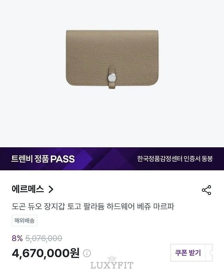Click the 4,670,000원 sale price
Image resolution: width=224 pixels, height=270 pixels.
click(46, 253)
